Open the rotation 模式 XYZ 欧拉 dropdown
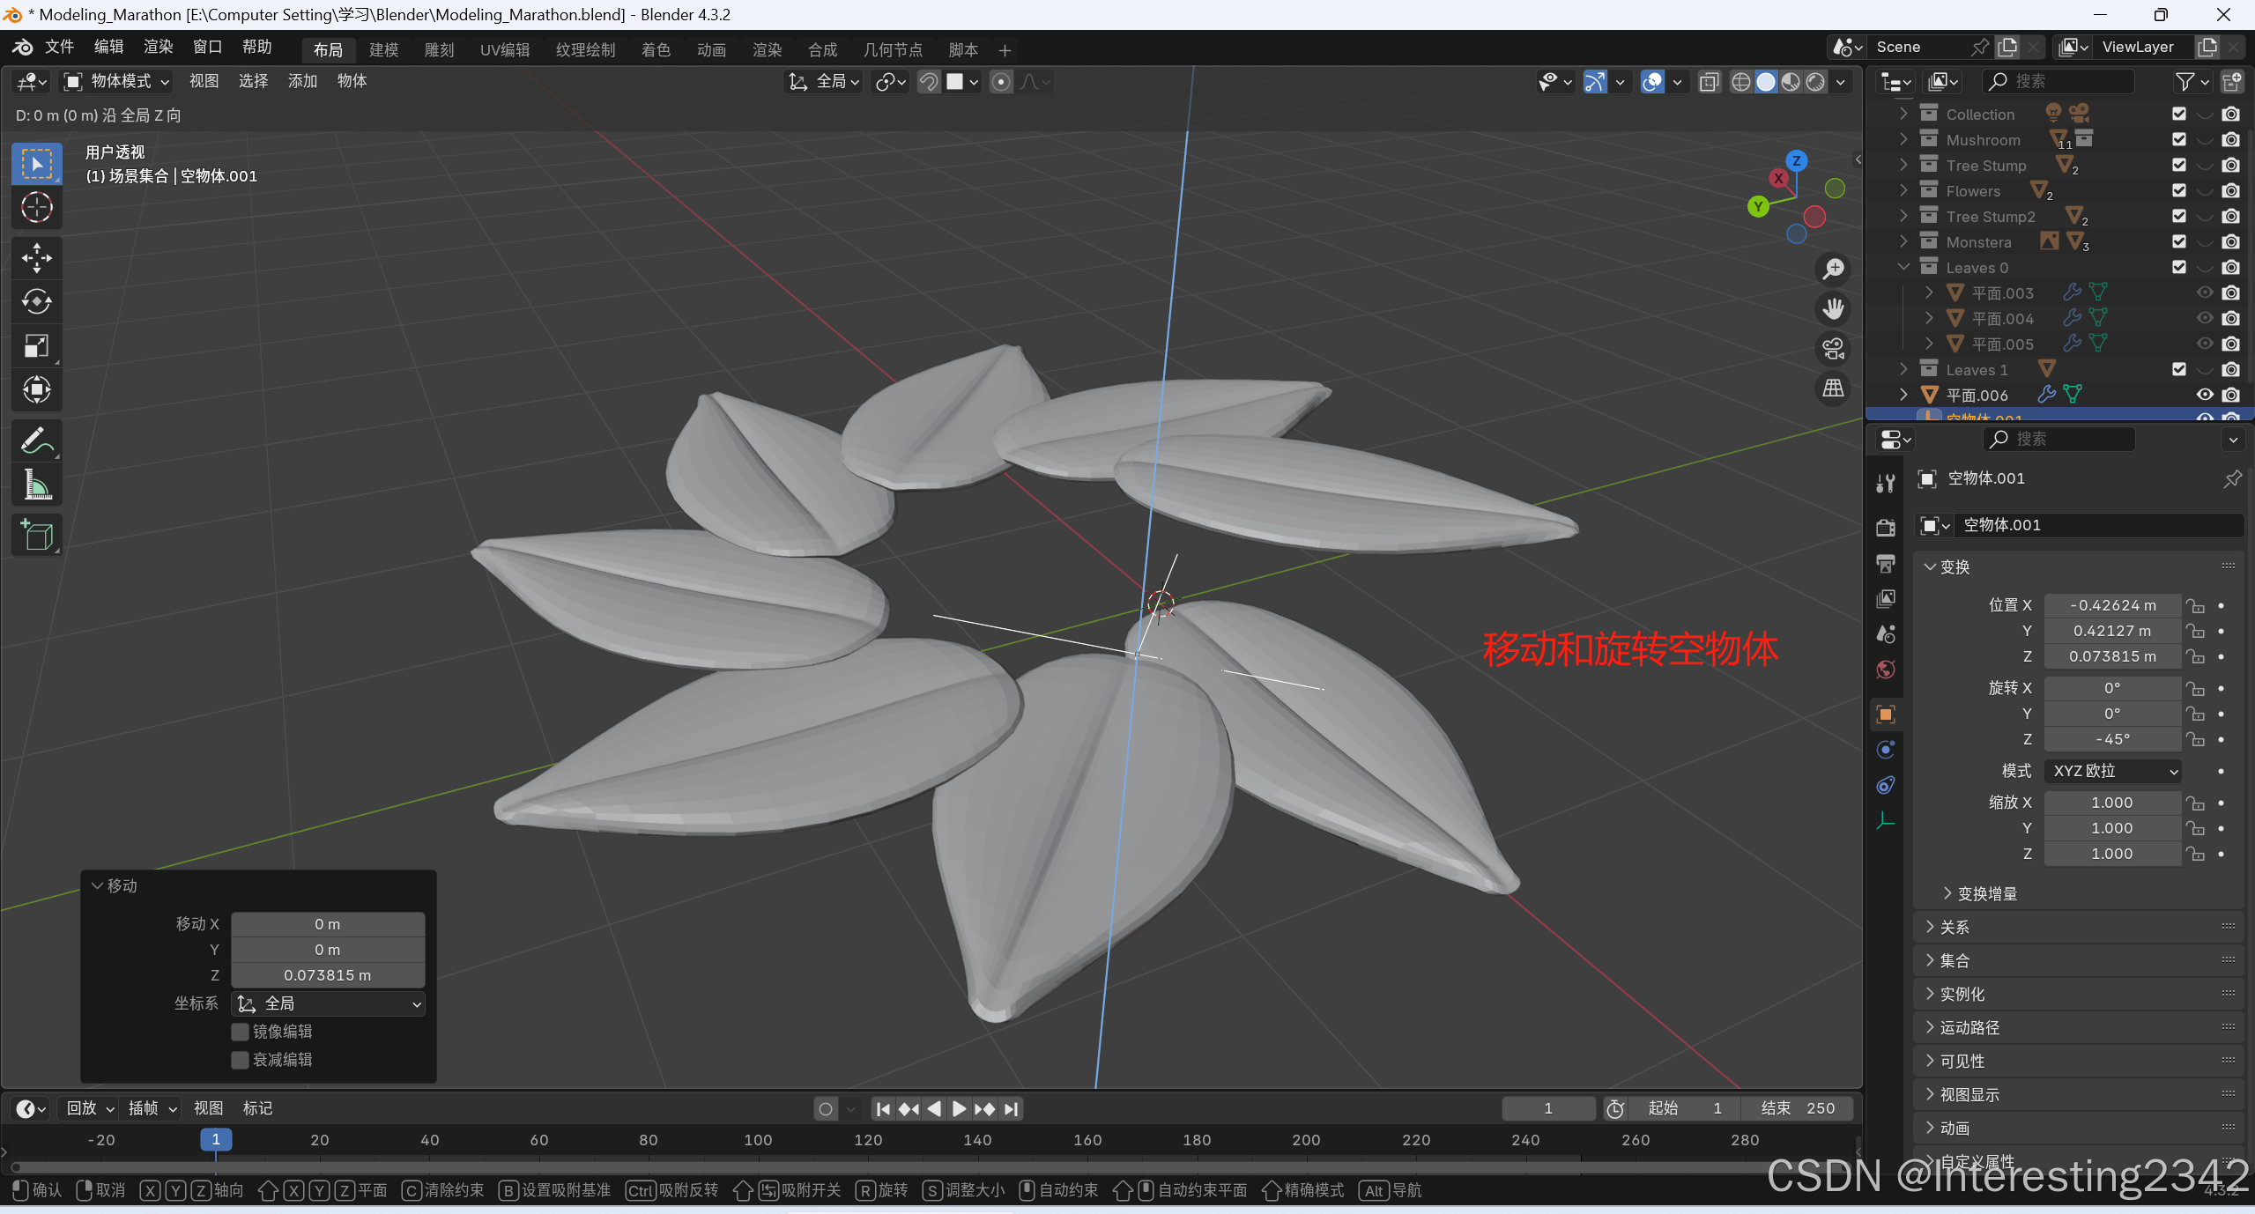Viewport: 2255px width, 1214px height. [x=2112, y=771]
